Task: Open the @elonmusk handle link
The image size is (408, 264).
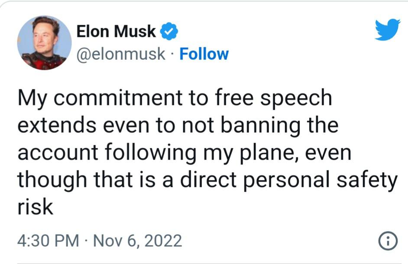Action: click(121, 54)
